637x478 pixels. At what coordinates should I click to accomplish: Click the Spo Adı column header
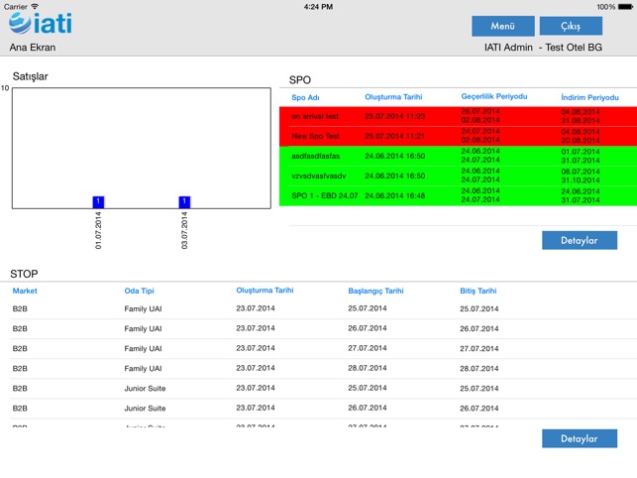[x=305, y=97]
